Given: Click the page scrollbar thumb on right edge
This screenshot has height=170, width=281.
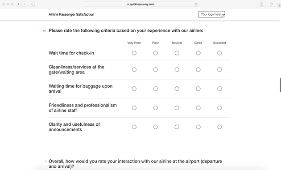Looking at the screenshot, I should tap(280, 85).
